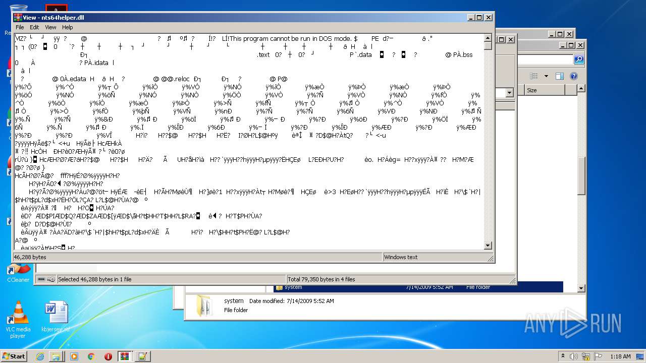Open VLC media player desktop shortcut
646x363 pixels.
(18, 320)
